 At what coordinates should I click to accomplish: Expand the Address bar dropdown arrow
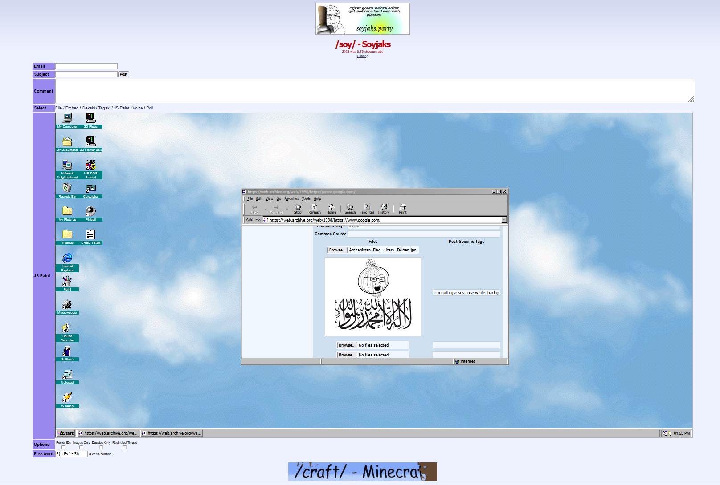[504, 220]
